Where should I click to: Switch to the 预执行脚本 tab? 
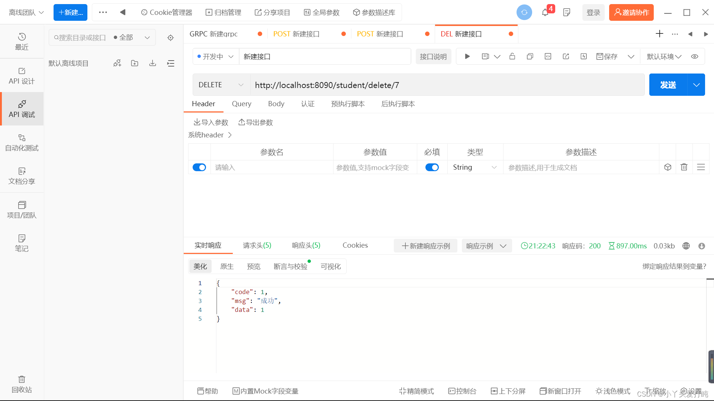[348, 104]
